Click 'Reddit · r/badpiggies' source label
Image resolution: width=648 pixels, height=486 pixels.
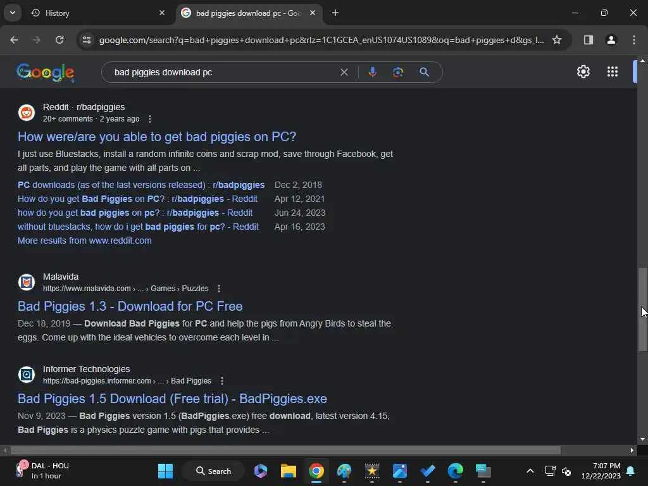(x=84, y=107)
